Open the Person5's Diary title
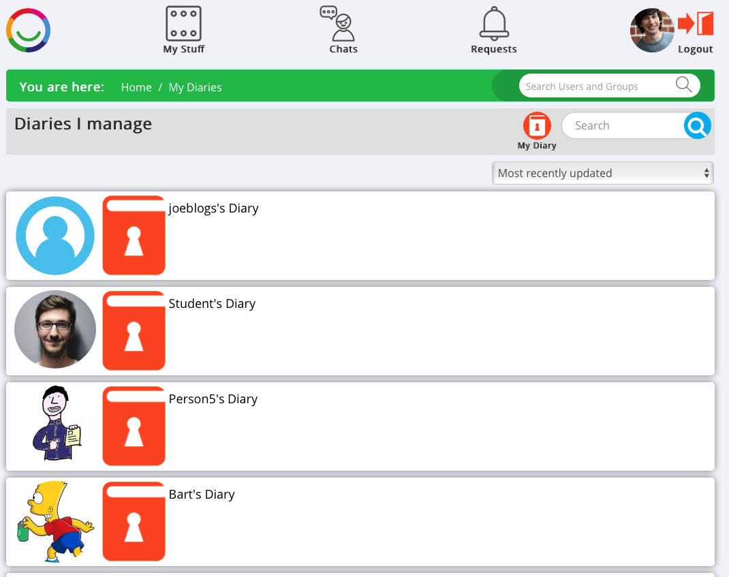729x577 pixels. (x=213, y=399)
